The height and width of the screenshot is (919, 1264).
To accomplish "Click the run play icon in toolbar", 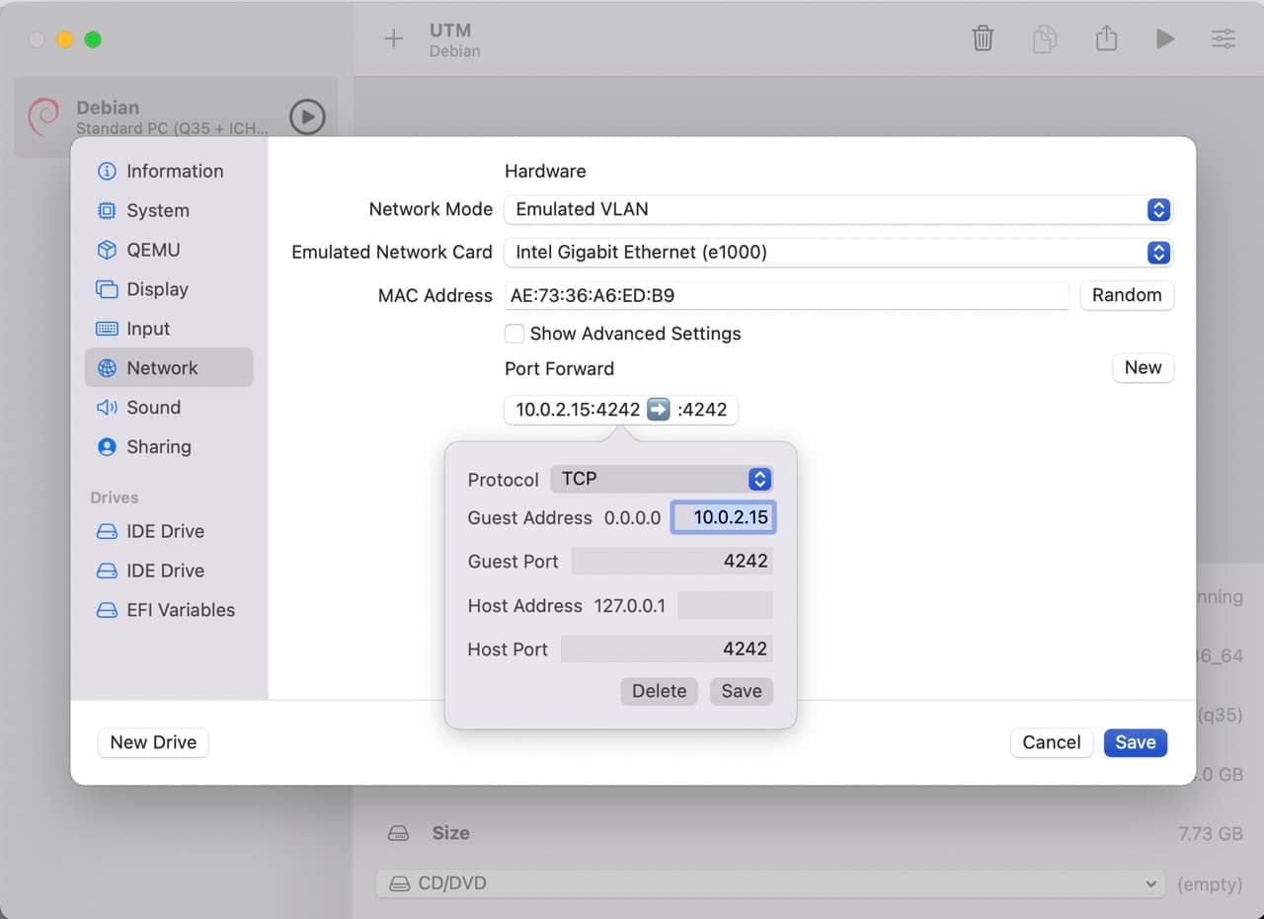I will (x=1165, y=38).
